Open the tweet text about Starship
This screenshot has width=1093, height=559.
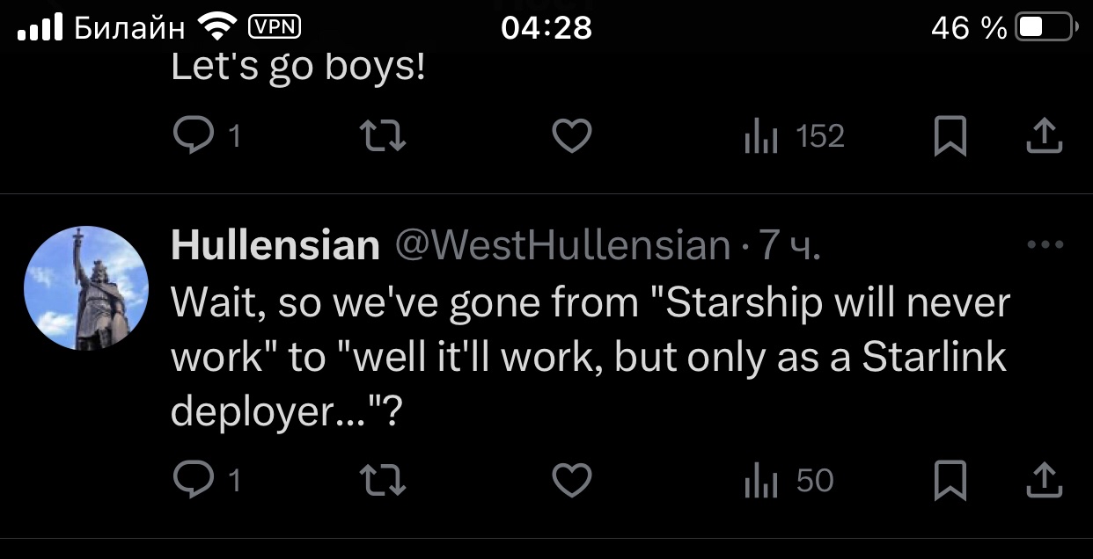click(x=590, y=357)
